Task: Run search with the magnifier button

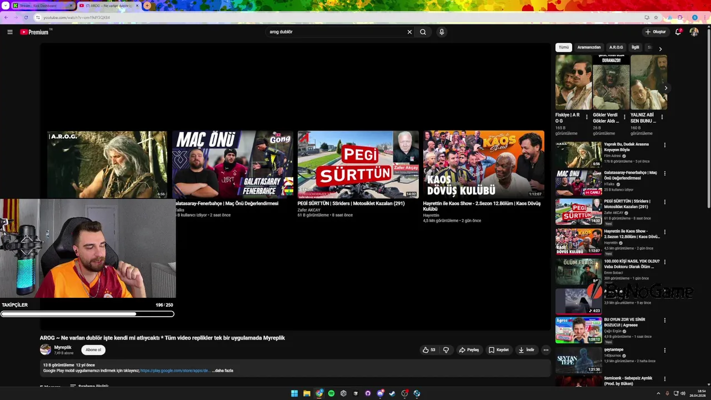Action: pos(423,32)
